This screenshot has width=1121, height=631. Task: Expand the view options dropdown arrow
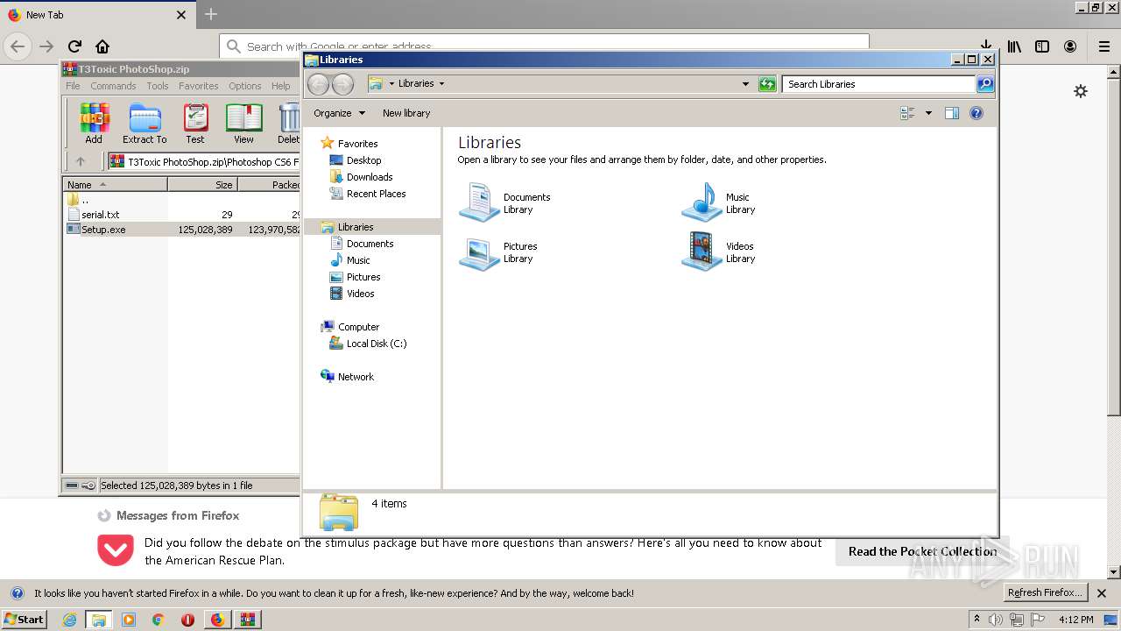click(928, 113)
